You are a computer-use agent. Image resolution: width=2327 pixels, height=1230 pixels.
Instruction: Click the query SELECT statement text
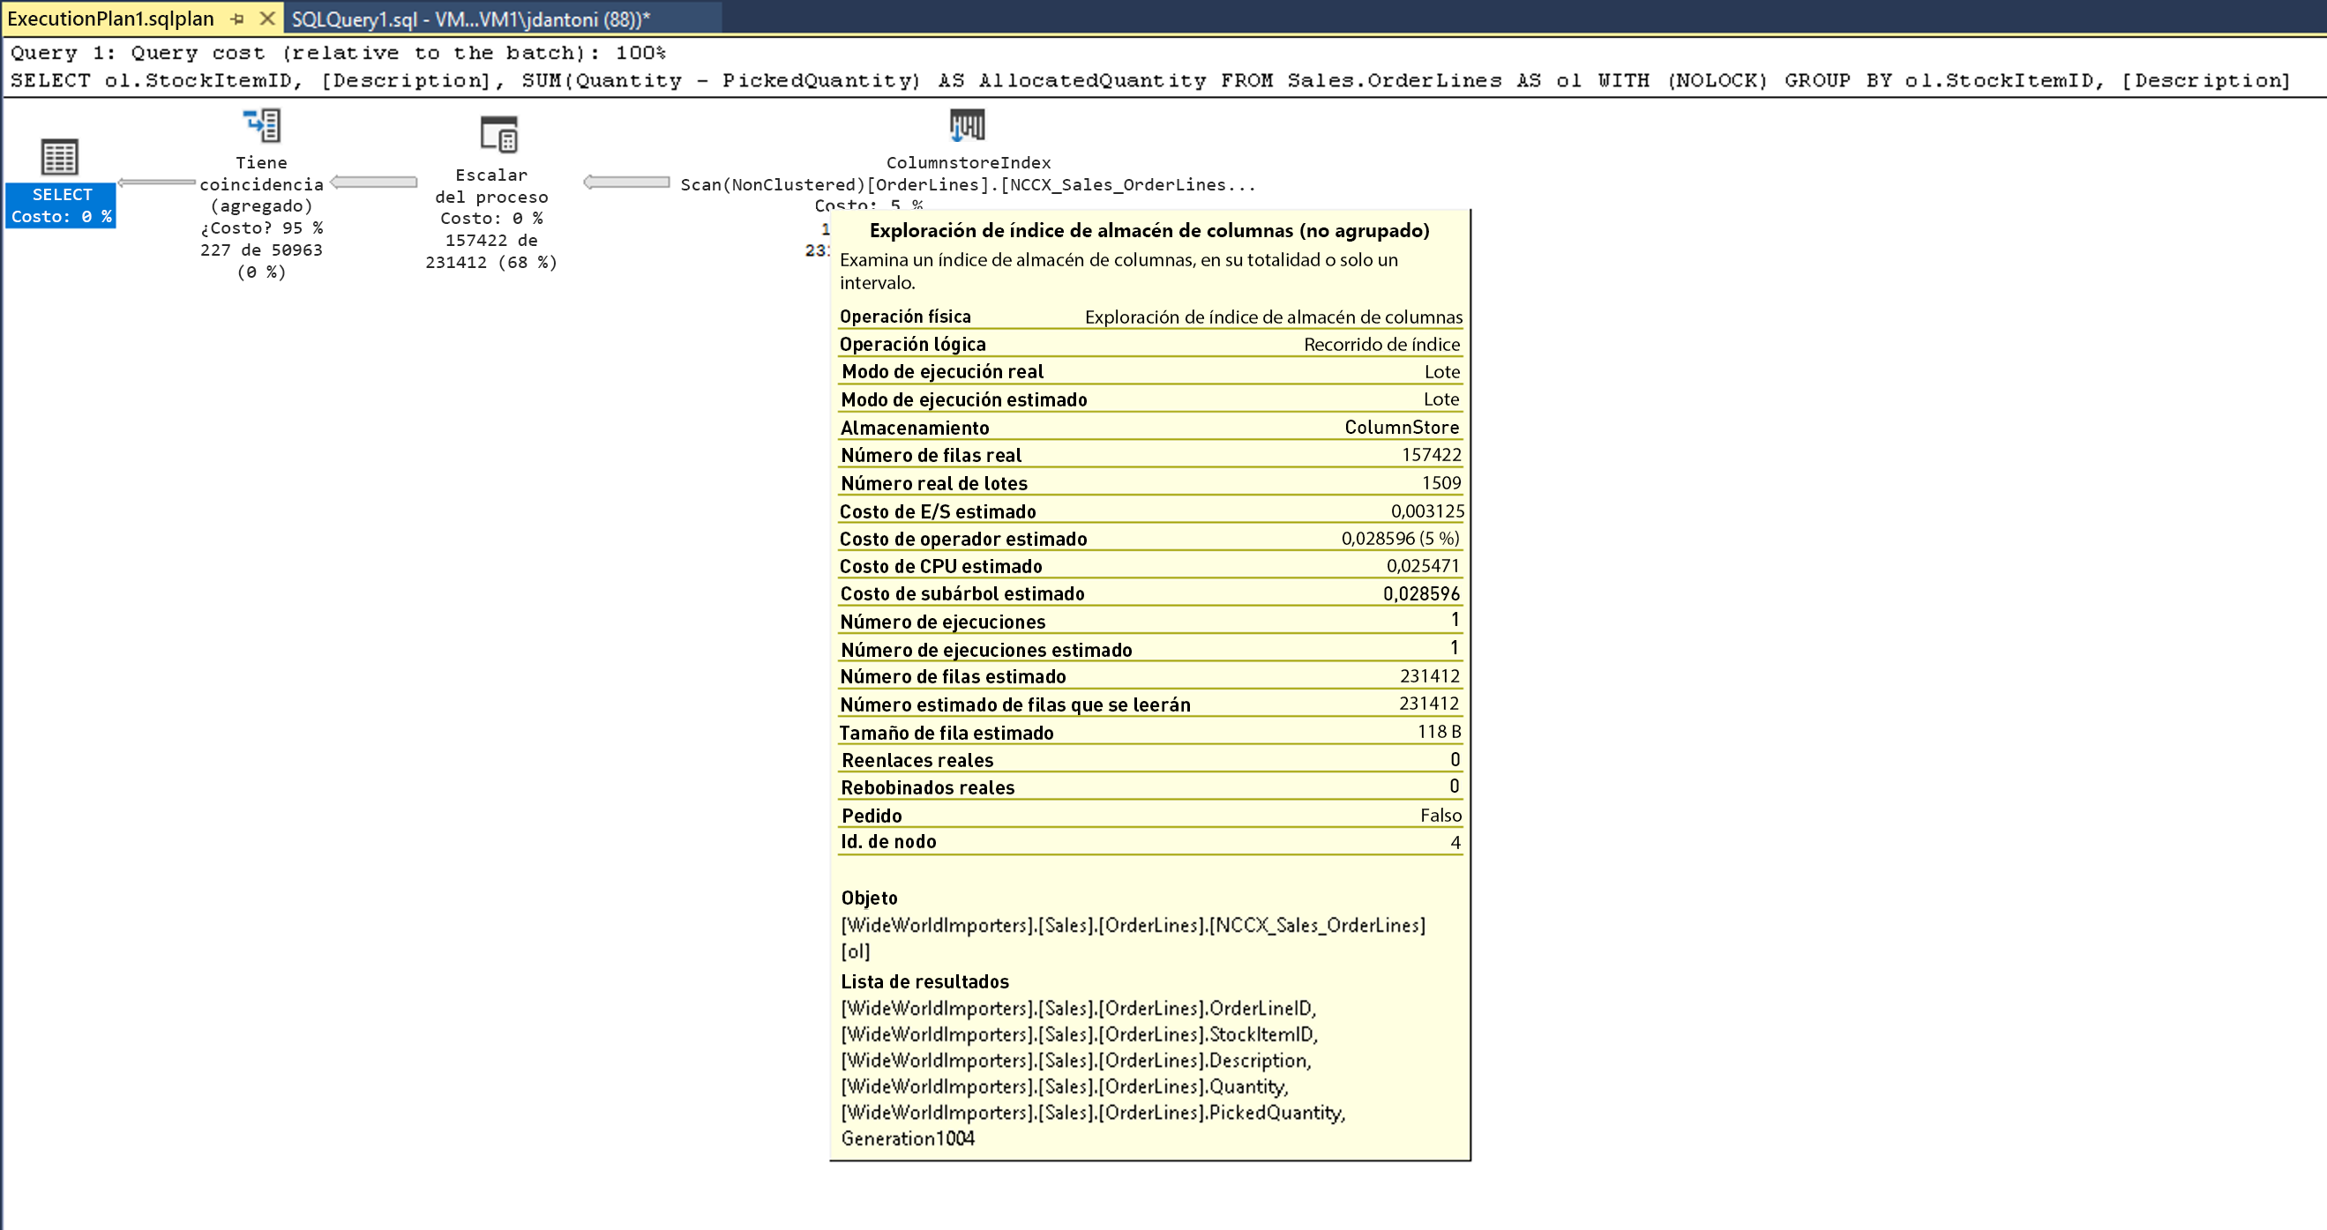(x=1149, y=80)
